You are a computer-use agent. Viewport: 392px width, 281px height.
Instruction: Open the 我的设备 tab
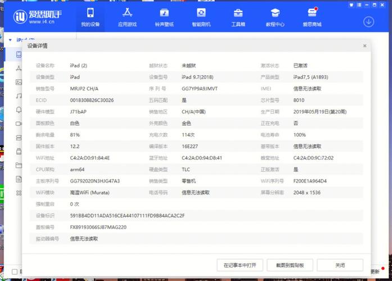(x=90, y=17)
